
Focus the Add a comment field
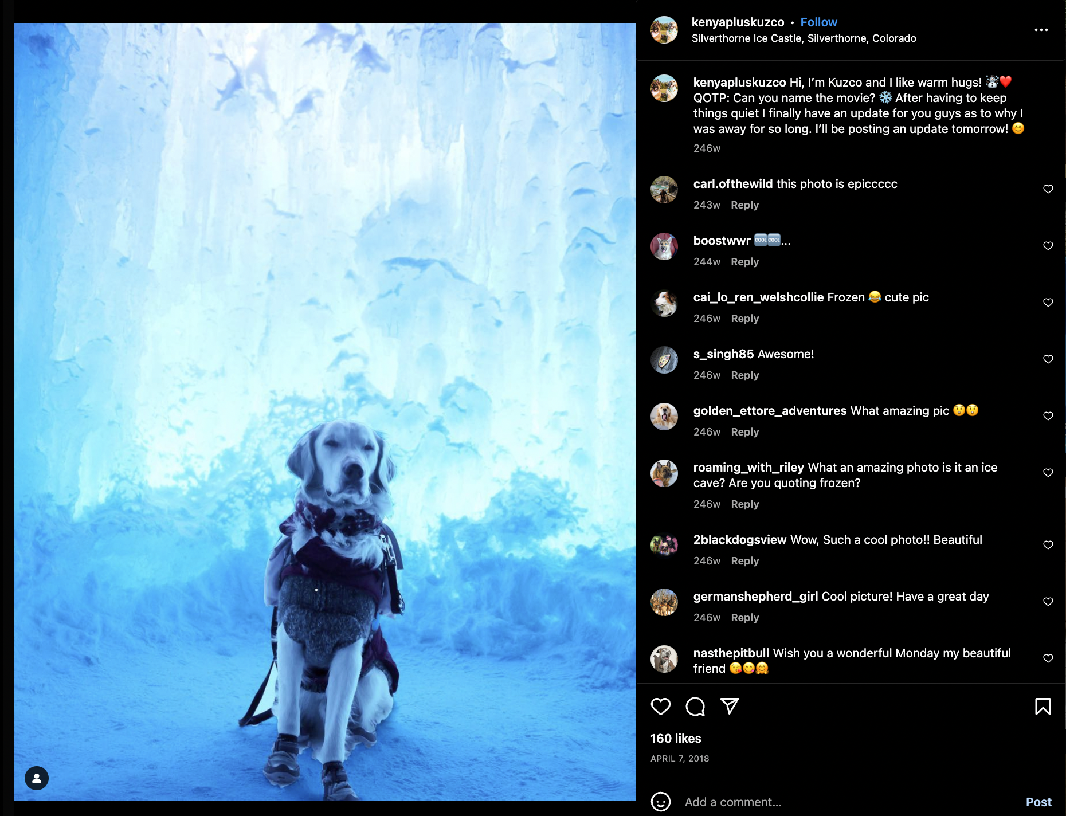click(848, 802)
